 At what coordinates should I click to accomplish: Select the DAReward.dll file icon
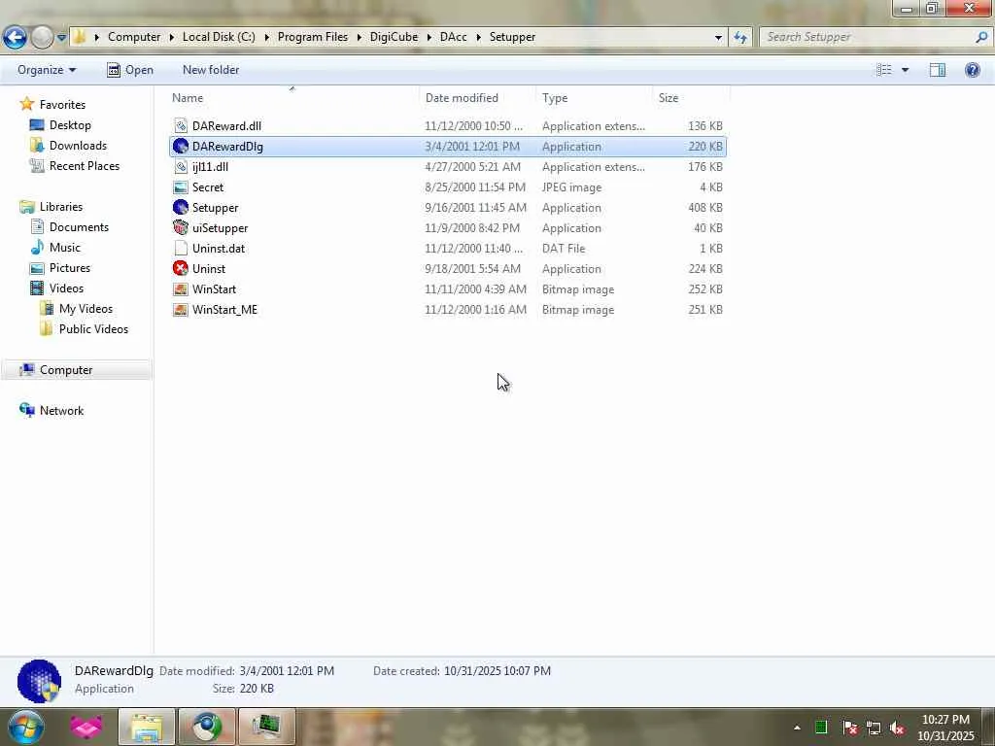181,126
